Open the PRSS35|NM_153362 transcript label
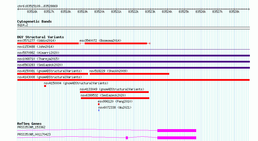The image size is (258, 141). (31, 127)
